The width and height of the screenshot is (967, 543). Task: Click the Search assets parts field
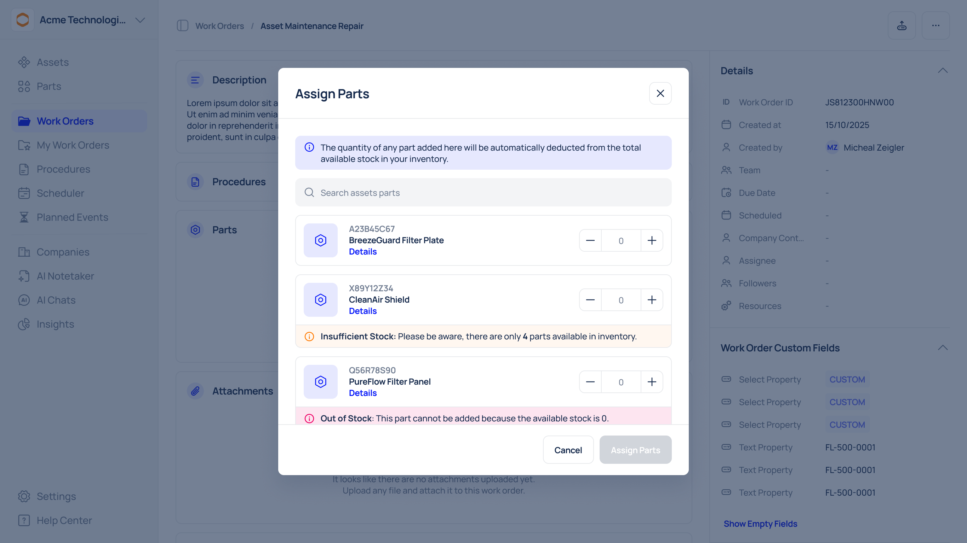coord(483,193)
